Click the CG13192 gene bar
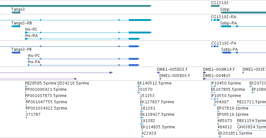 tap(216, 6)
